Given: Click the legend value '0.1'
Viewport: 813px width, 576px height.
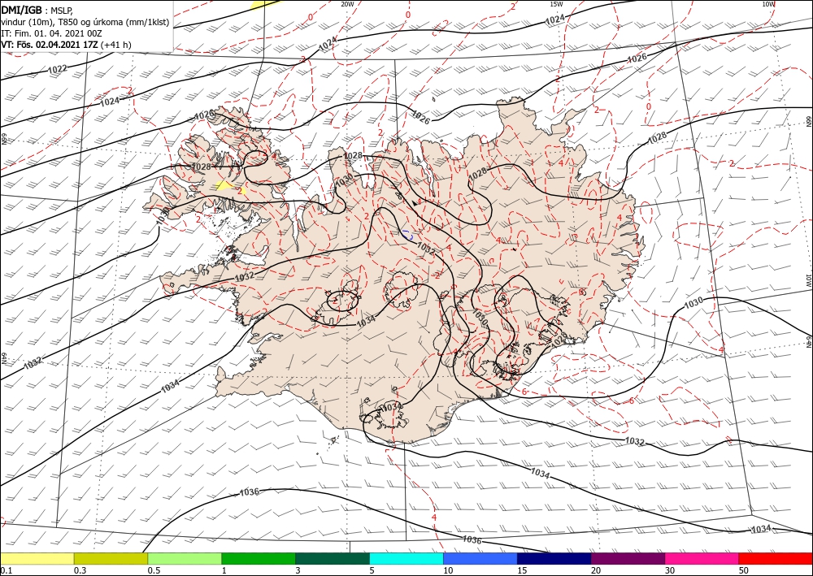Looking at the screenshot, I should (5, 570).
